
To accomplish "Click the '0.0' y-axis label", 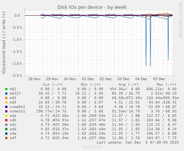I will pyautogui.click(x=17, y=16).
